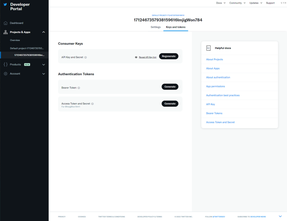Click the Account gear icon
The image size is (287, 221).
6,74
